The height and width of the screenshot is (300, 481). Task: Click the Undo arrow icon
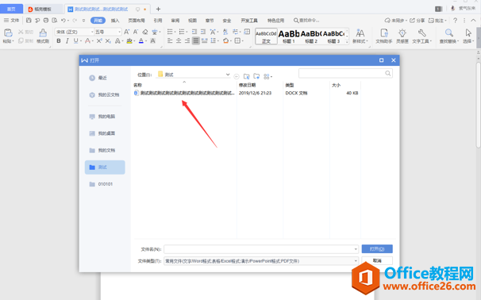63,21
